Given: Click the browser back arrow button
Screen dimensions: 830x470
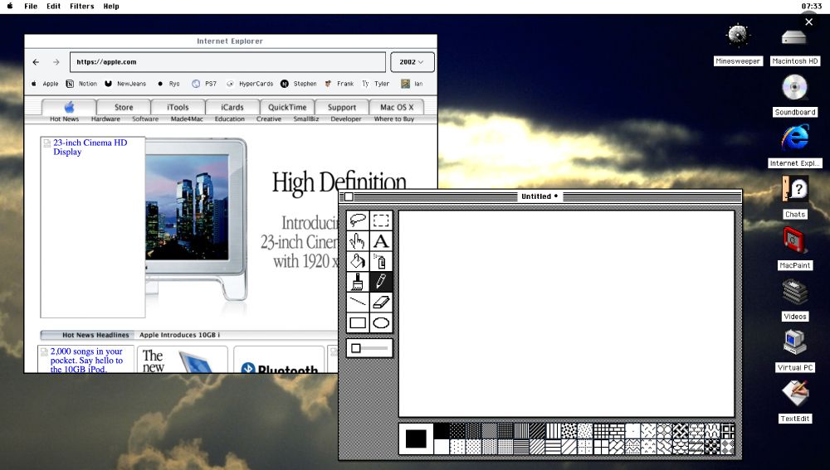Looking at the screenshot, I should (x=36, y=62).
